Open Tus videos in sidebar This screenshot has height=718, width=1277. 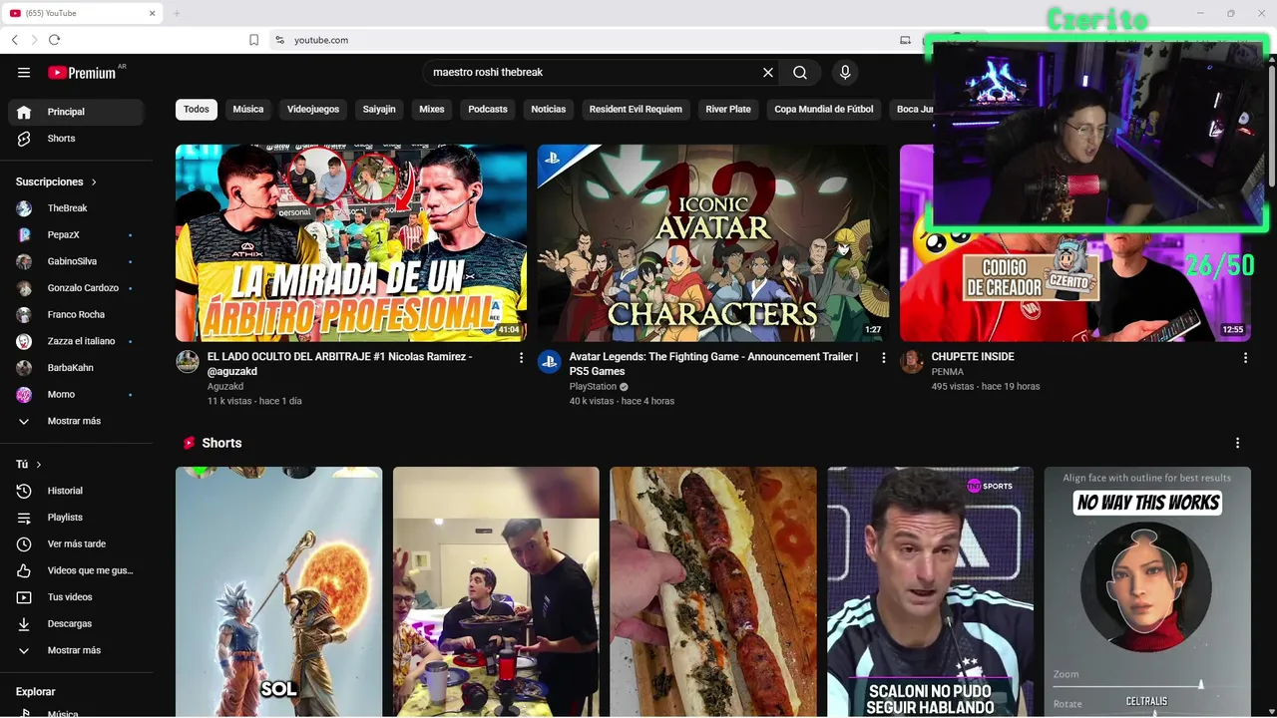(x=76, y=597)
